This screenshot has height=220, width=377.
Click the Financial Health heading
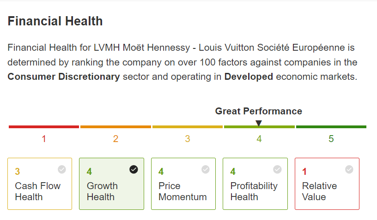pyautogui.click(x=55, y=21)
